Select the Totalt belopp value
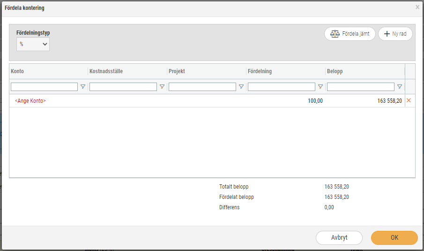 tap(337, 187)
